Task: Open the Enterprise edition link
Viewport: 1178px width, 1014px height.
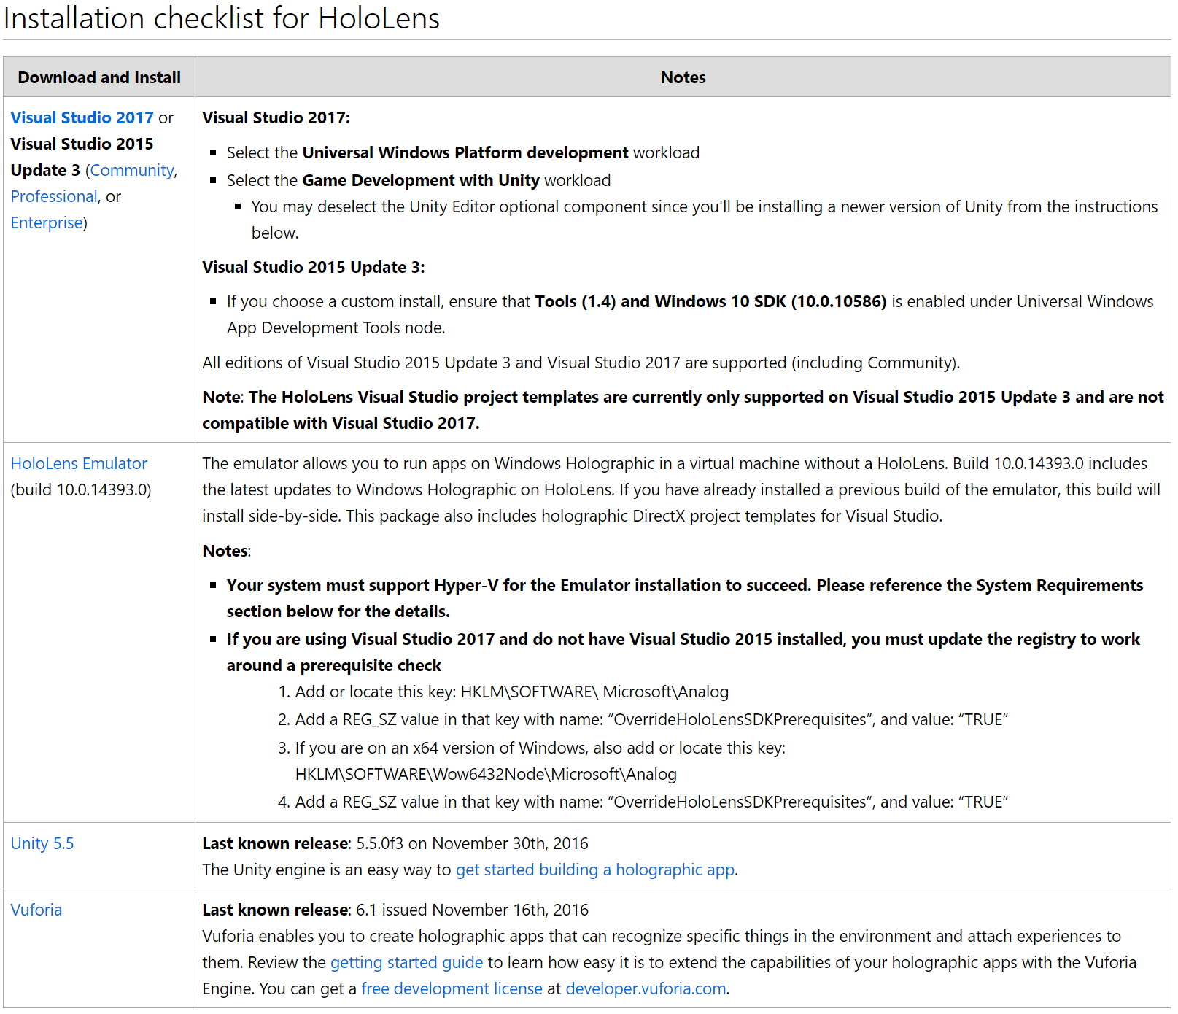Action: pyautogui.click(x=47, y=222)
